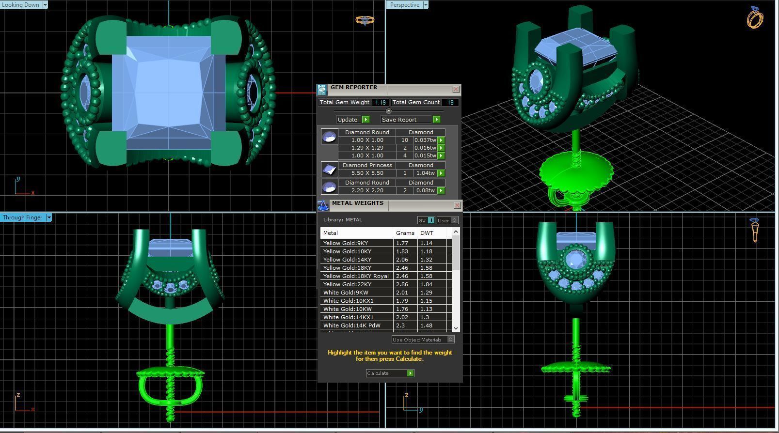Click the ring icon in Looking Down viewport
779x433 pixels.
pyautogui.click(x=365, y=20)
